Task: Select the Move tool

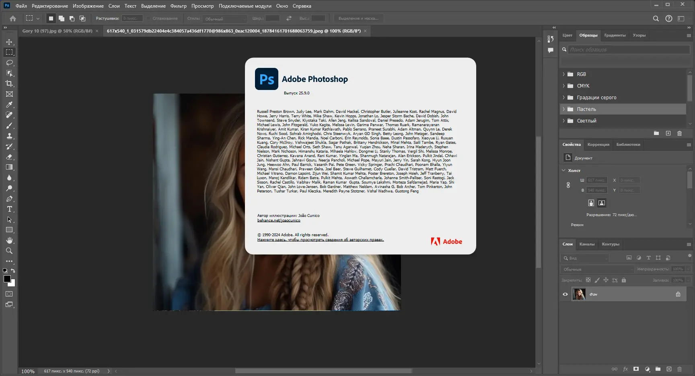Action: pos(9,42)
